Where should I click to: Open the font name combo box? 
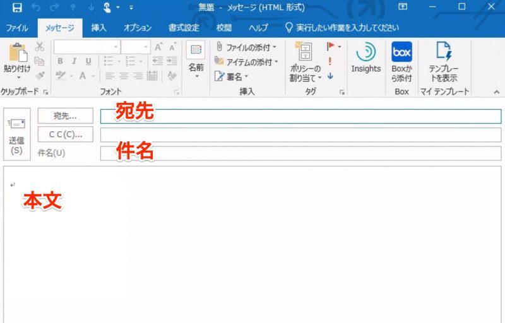[x=86, y=47]
